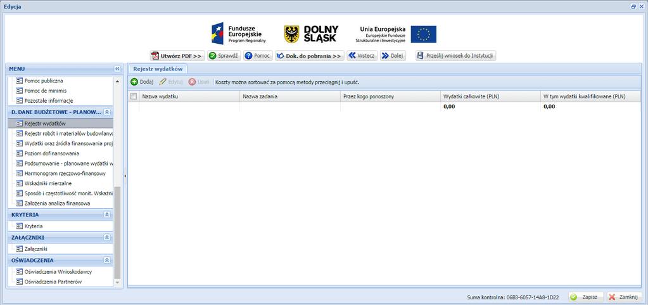Open Sposób i częstotliwość monit. item
This screenshot has height=305, width=648.
tap(64, 193)
